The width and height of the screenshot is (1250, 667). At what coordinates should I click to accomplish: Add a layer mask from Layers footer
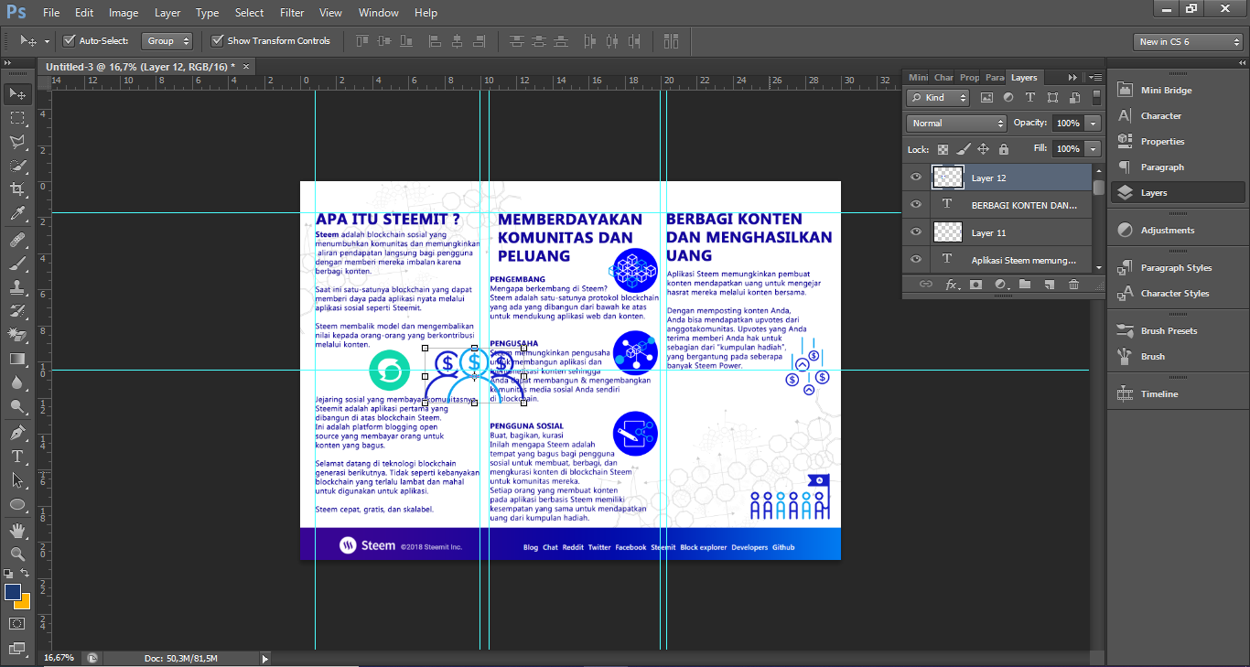[x=975, y=285]
